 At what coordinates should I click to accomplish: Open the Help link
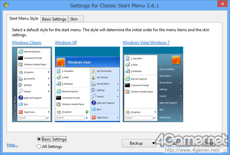click(12, 145)
